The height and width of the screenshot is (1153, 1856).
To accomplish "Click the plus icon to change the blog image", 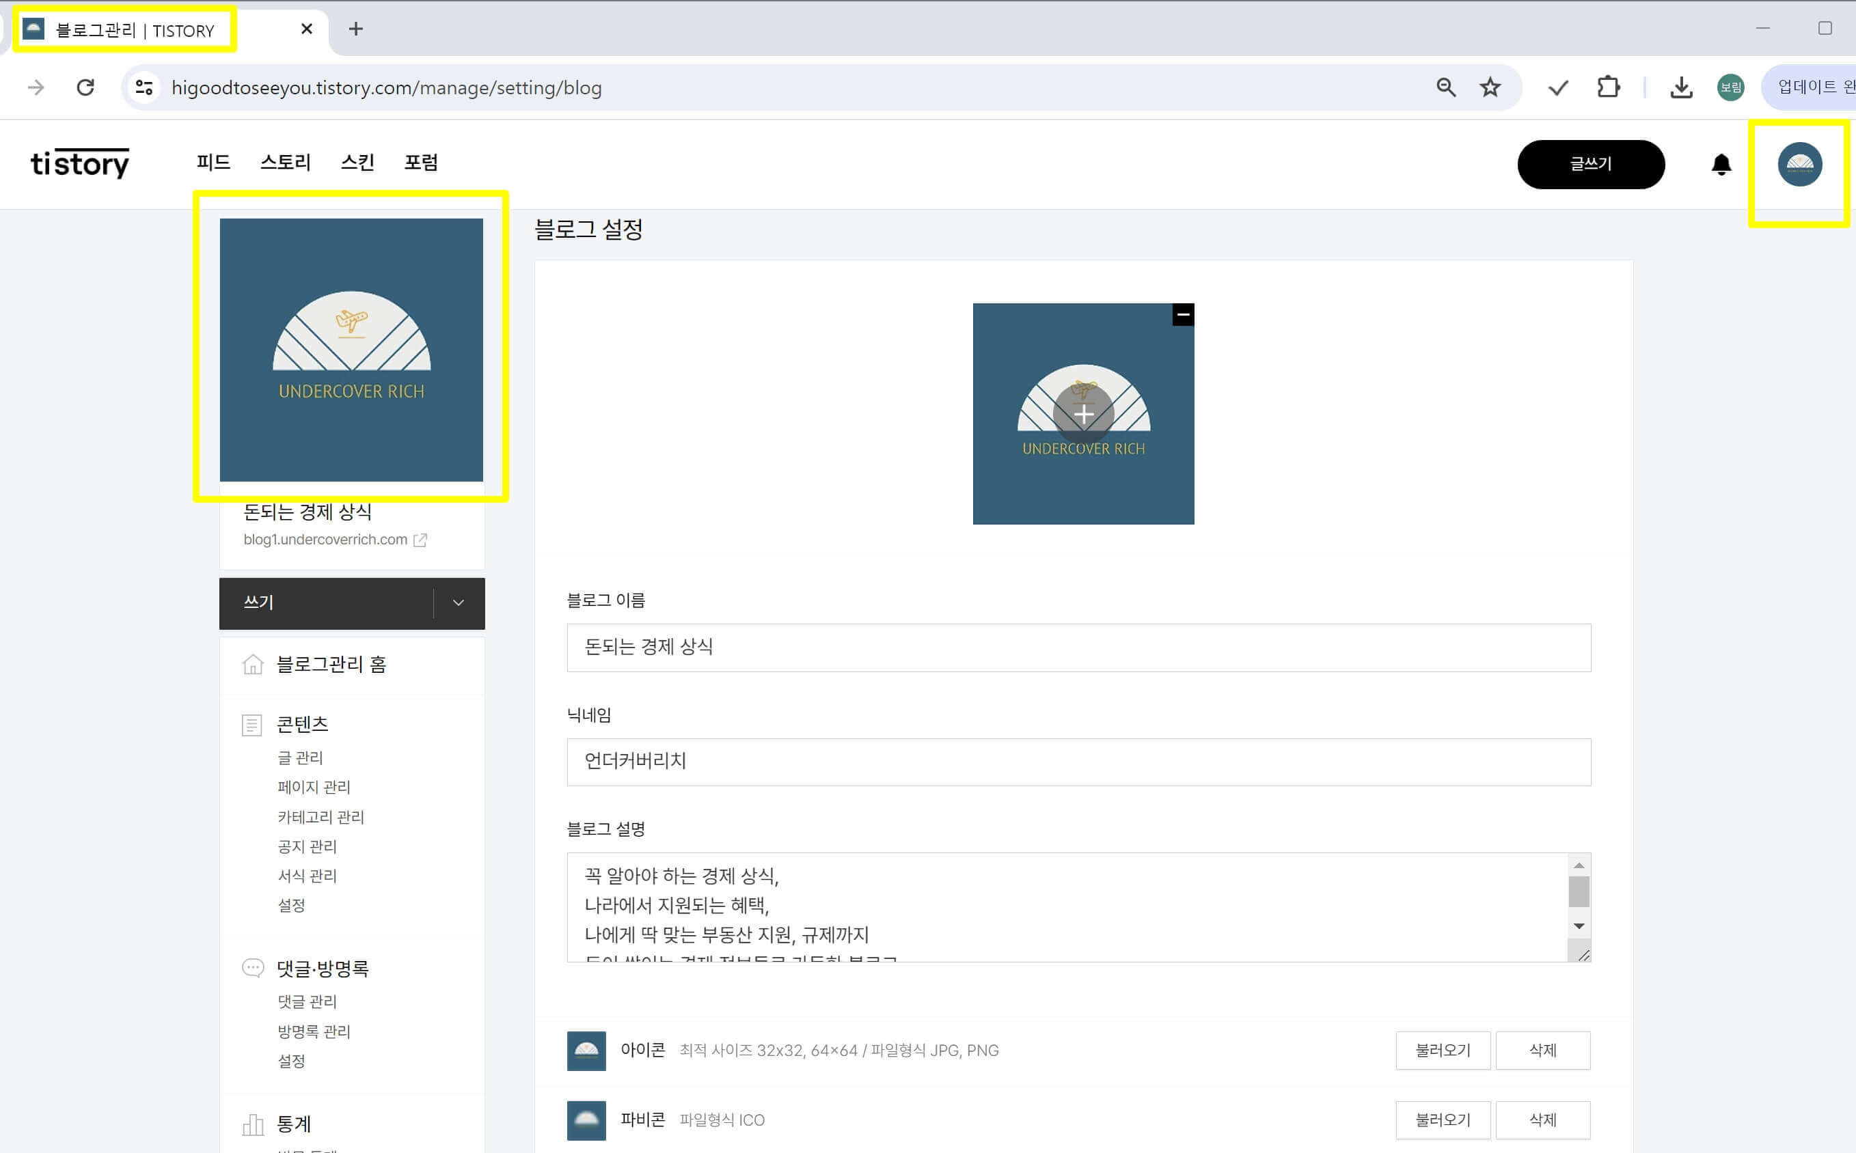I will (1082, 414).
